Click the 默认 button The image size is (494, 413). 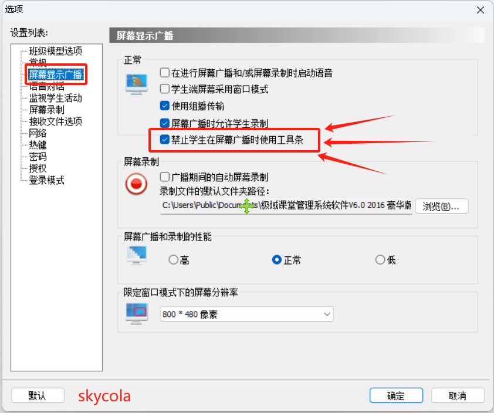(38, 395)
